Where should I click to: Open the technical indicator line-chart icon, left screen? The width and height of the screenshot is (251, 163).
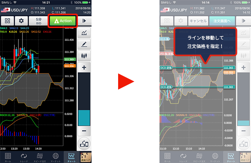[84, 33]
